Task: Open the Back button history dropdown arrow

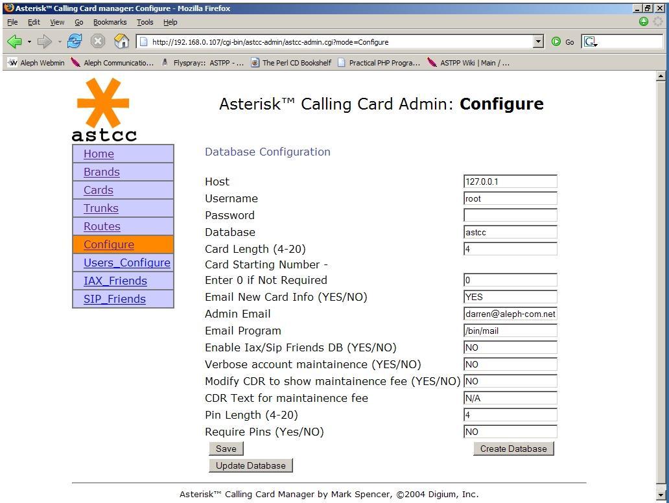Action: pos(29,42)
